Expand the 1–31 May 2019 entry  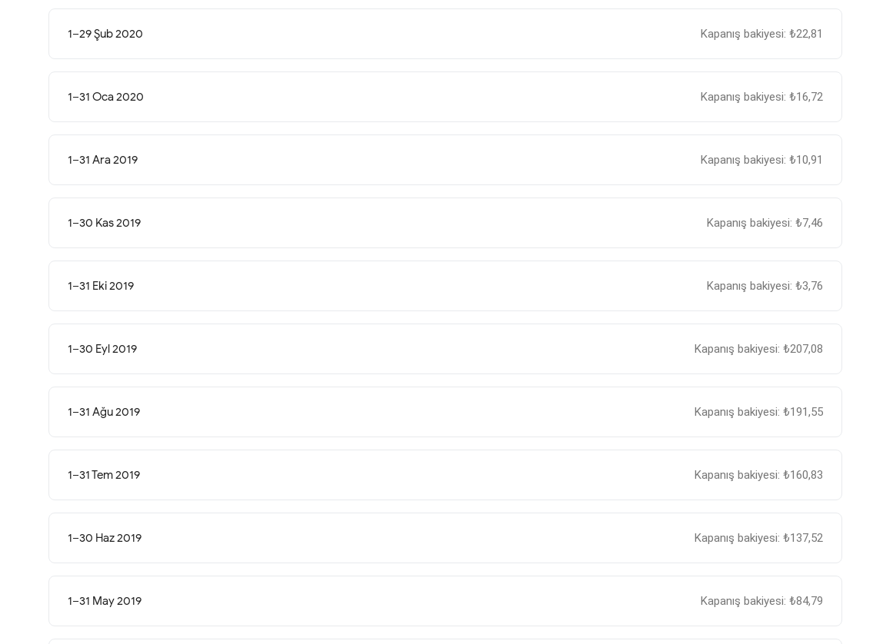pos(445,601)
